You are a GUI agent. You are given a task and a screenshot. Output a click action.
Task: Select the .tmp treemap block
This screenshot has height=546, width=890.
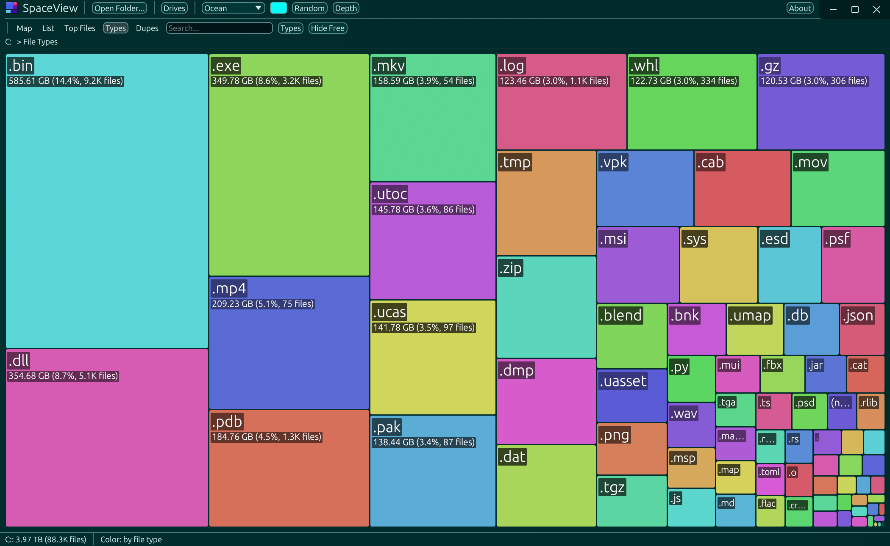(x=546, y=203)
